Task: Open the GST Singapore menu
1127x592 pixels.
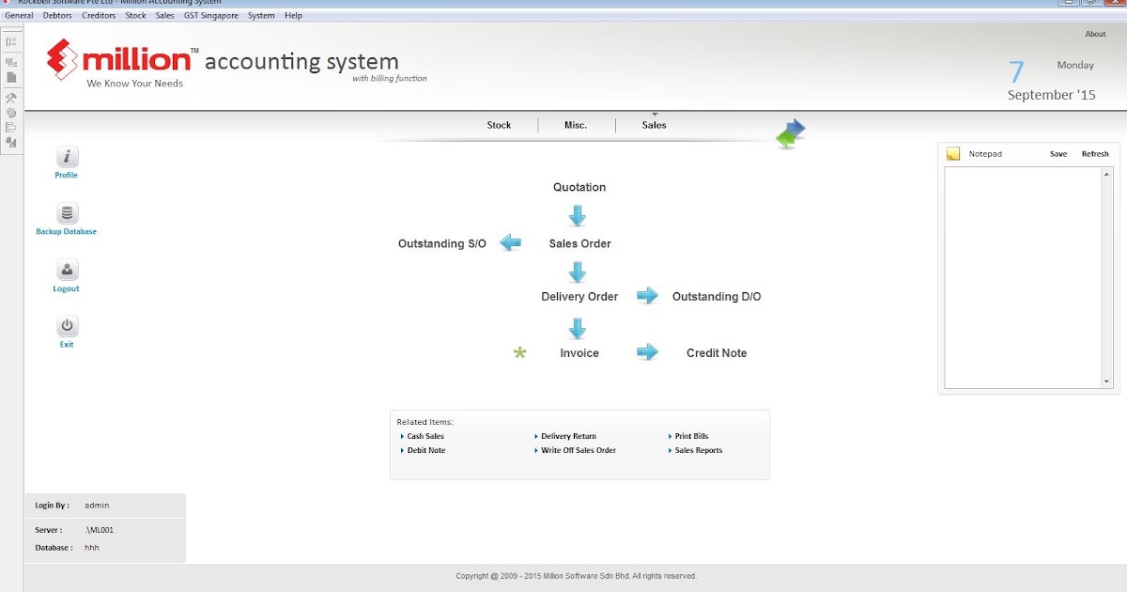Action: 210,15
